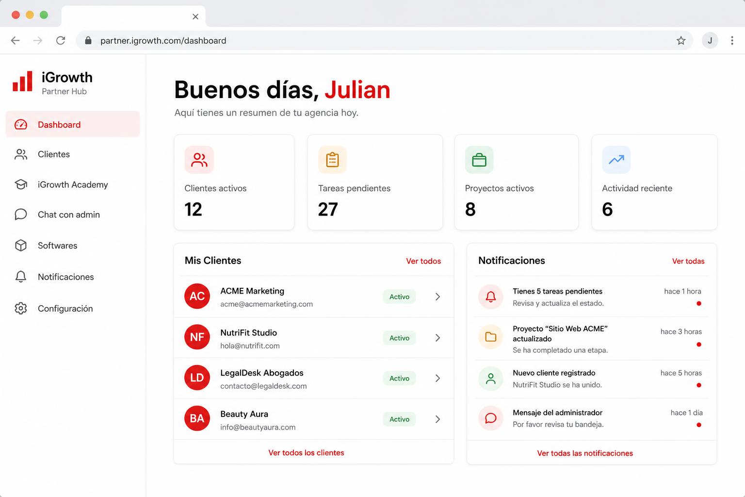Click the browser address bar URL

pyautogui.click(x=163, y=41)
